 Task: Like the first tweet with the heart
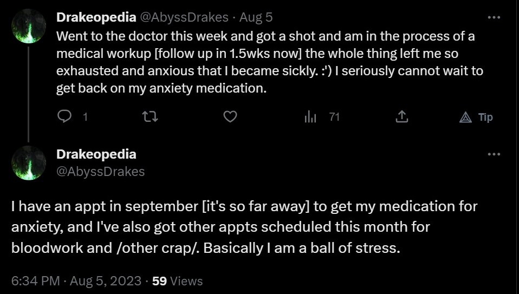[x=230, y=116]
